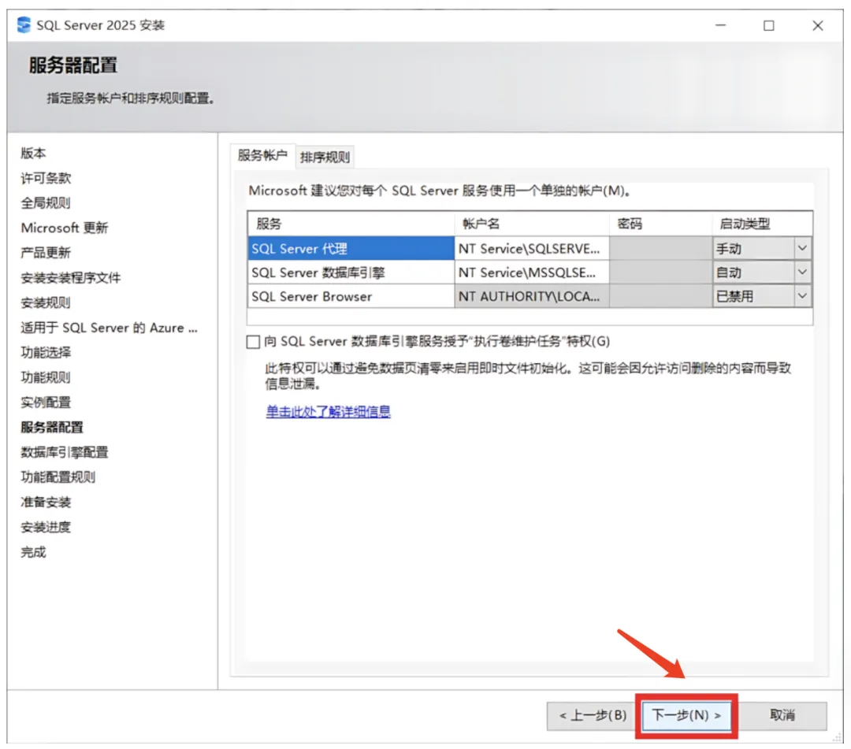The image size is (851, 749).
Task: Click the 安装规则 step in sidebar
Action: tap(46, 303)
